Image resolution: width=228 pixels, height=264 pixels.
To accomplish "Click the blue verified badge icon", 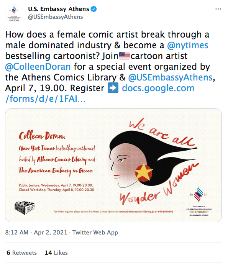I will pos(94,9).
